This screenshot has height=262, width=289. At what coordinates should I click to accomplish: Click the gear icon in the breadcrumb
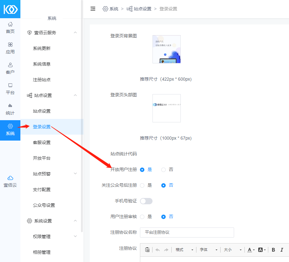click(105, 9)
